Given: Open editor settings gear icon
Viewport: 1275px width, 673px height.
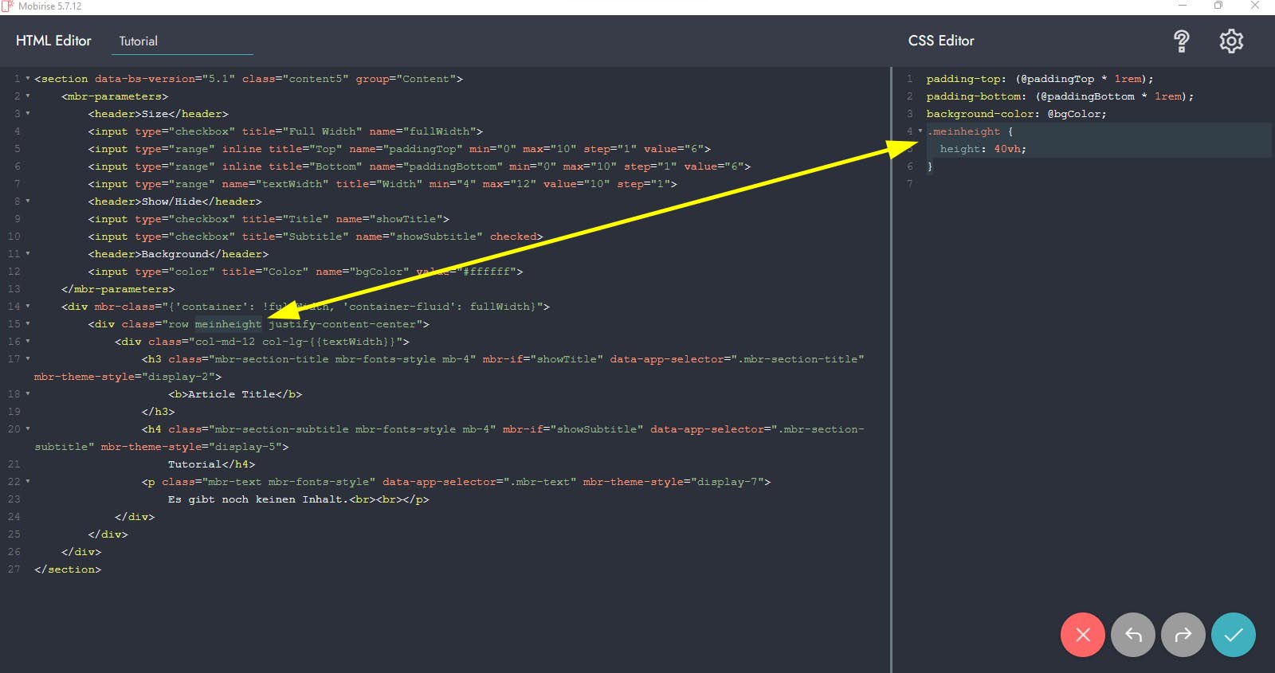Looking at the screenshot, I should point(1231,41).
